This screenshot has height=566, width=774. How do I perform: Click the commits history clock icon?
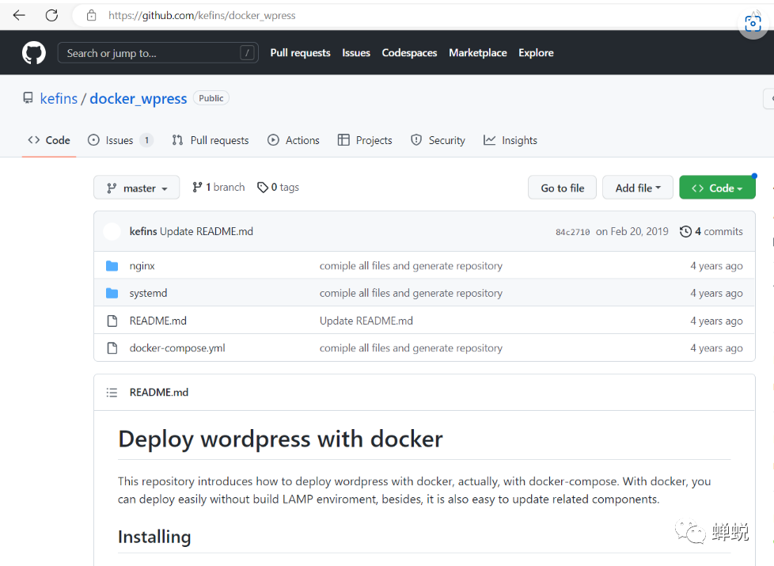[685, 232]
